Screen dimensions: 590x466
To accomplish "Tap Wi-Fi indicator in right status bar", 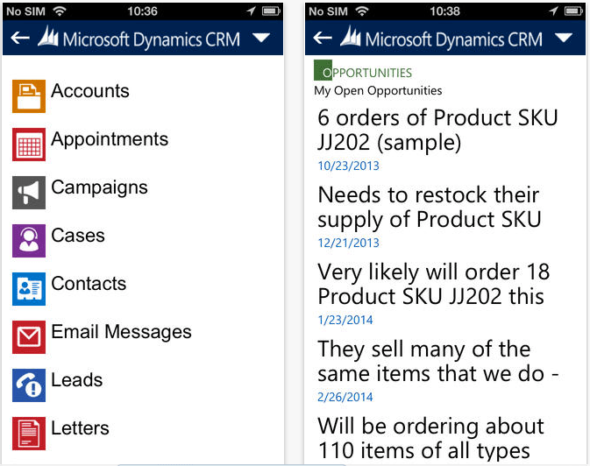I will coord(361,11).
